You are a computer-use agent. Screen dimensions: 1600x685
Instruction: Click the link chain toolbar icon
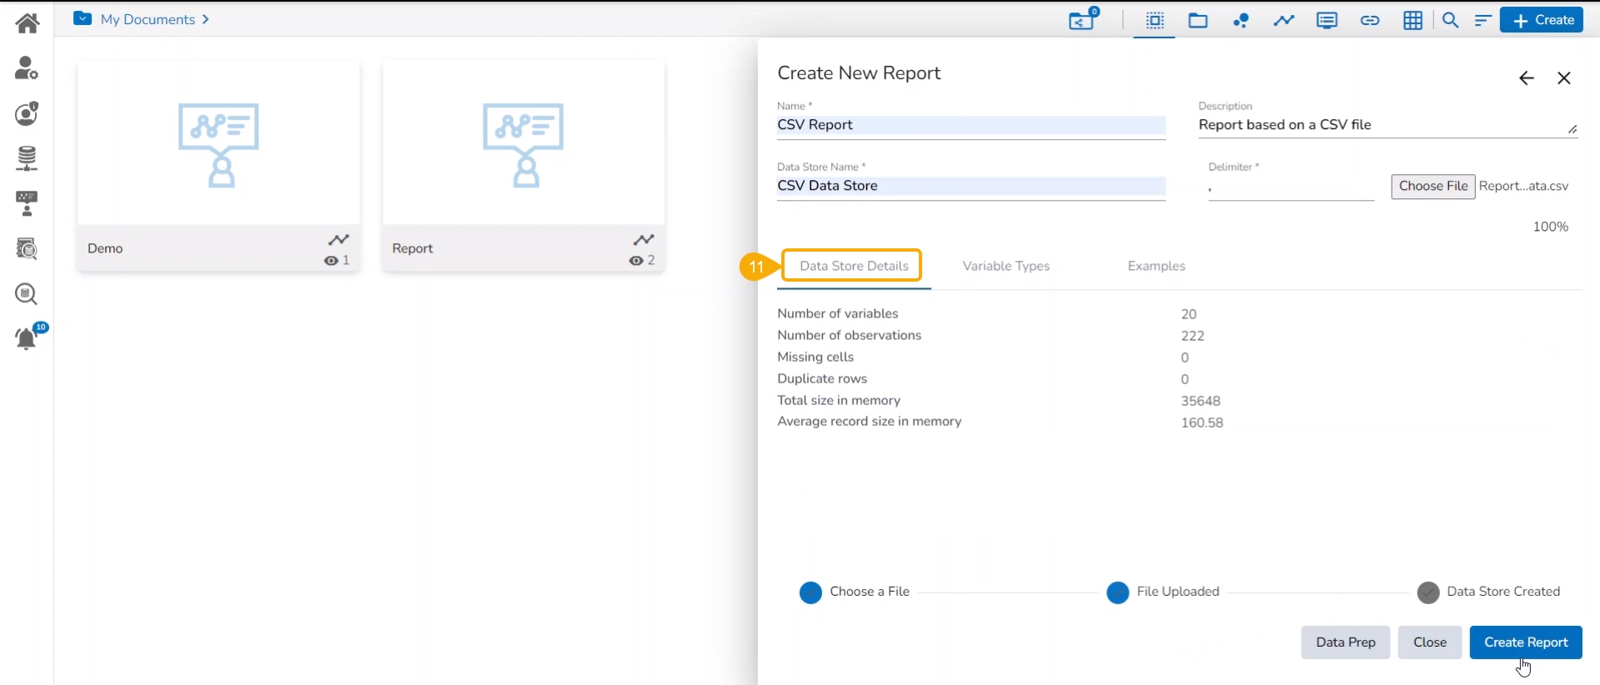1370,21
